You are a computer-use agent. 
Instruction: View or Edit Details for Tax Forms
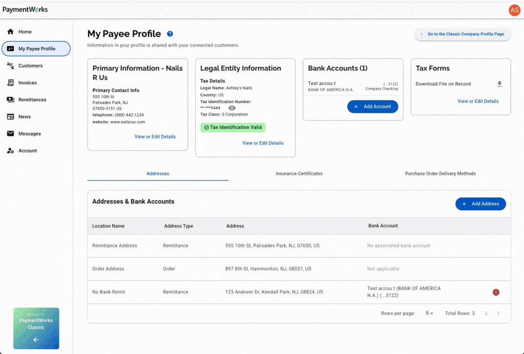tap(478, 101)
